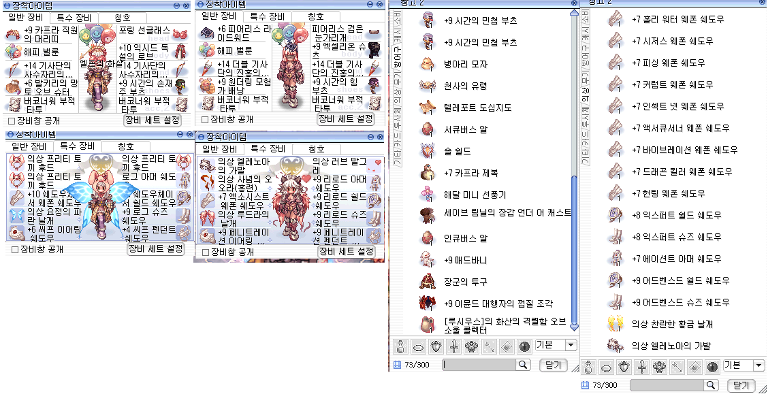Click the +7 에이션트 아머 쉐도우 icon
The image size is (768, 394).
(x=615, y=259)
